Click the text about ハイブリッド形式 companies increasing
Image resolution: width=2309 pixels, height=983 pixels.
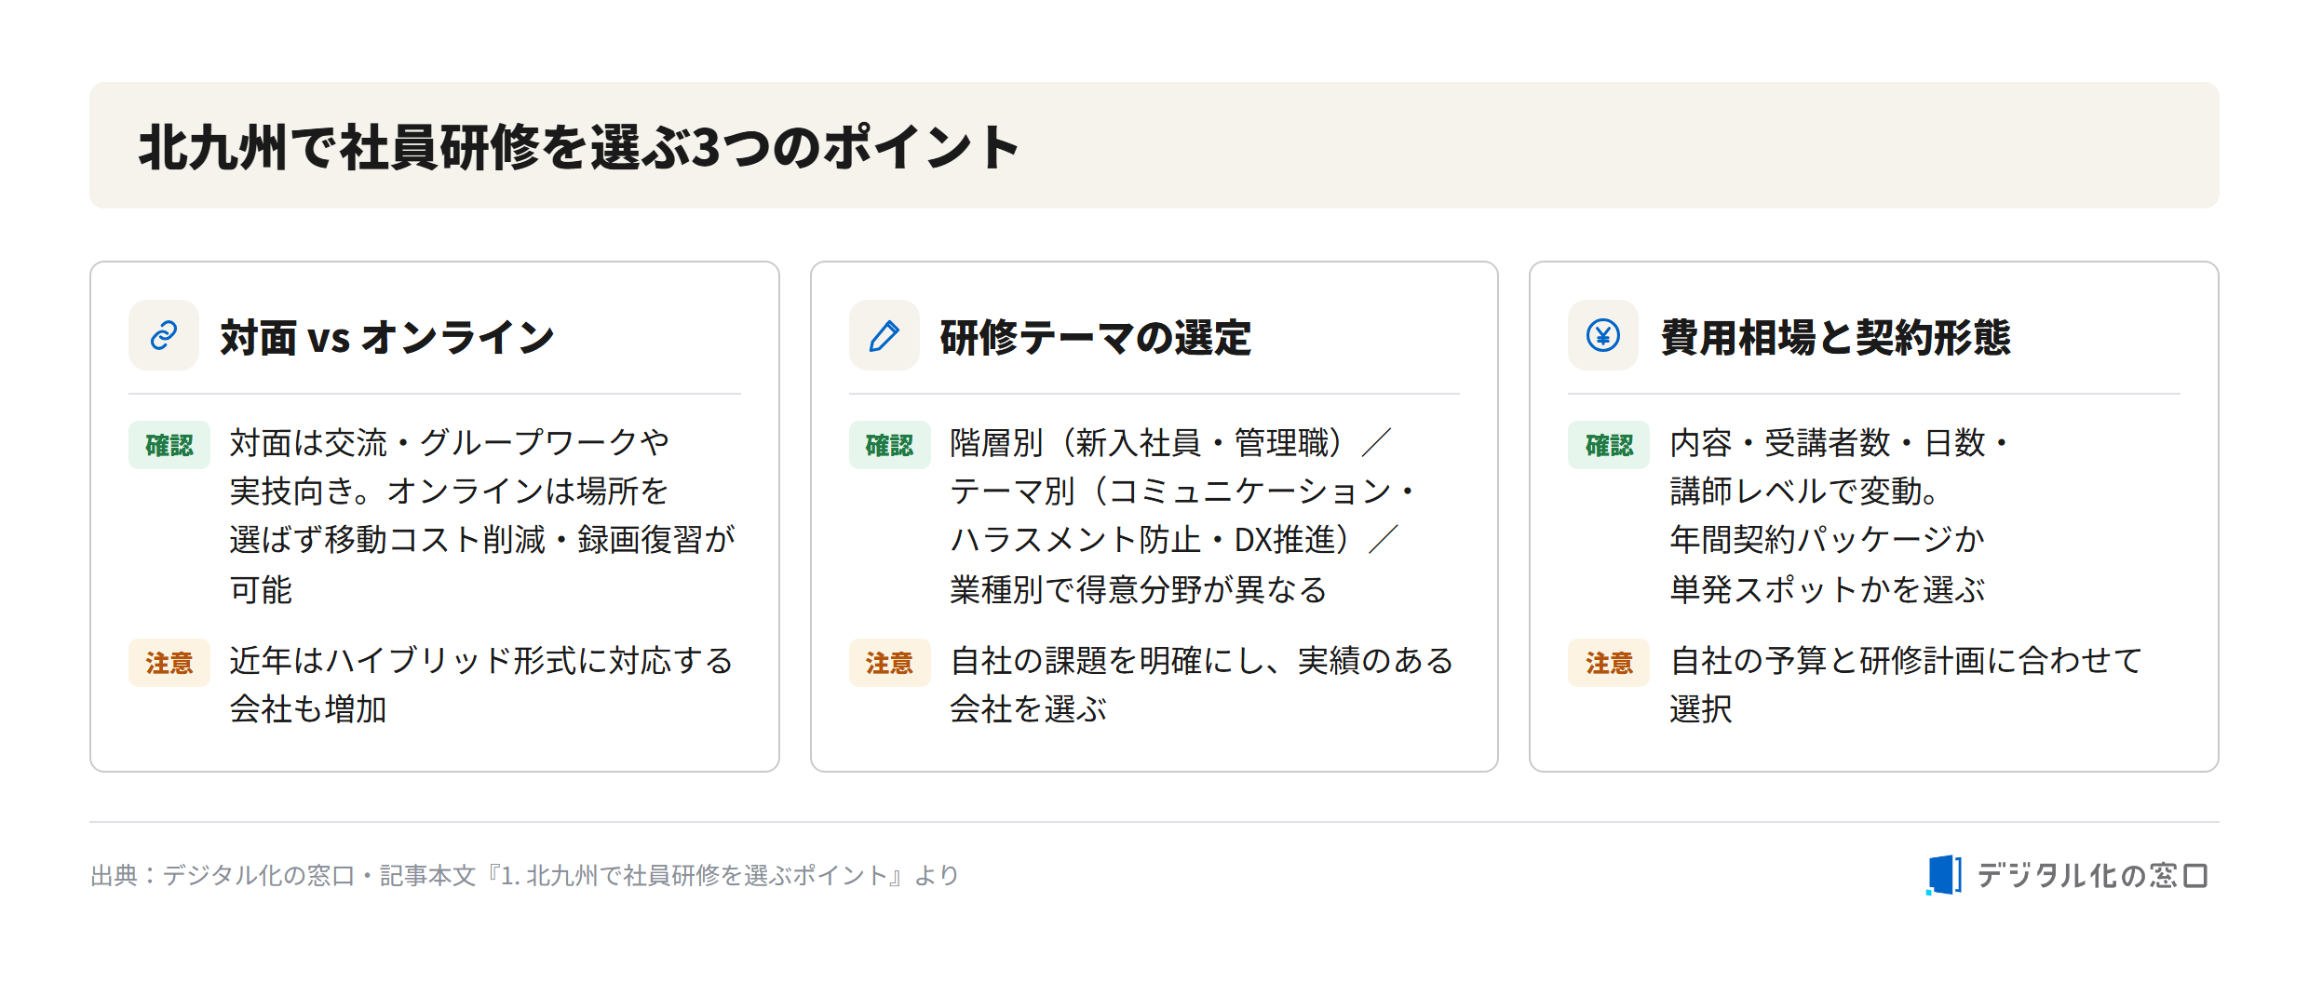[481, 685]
